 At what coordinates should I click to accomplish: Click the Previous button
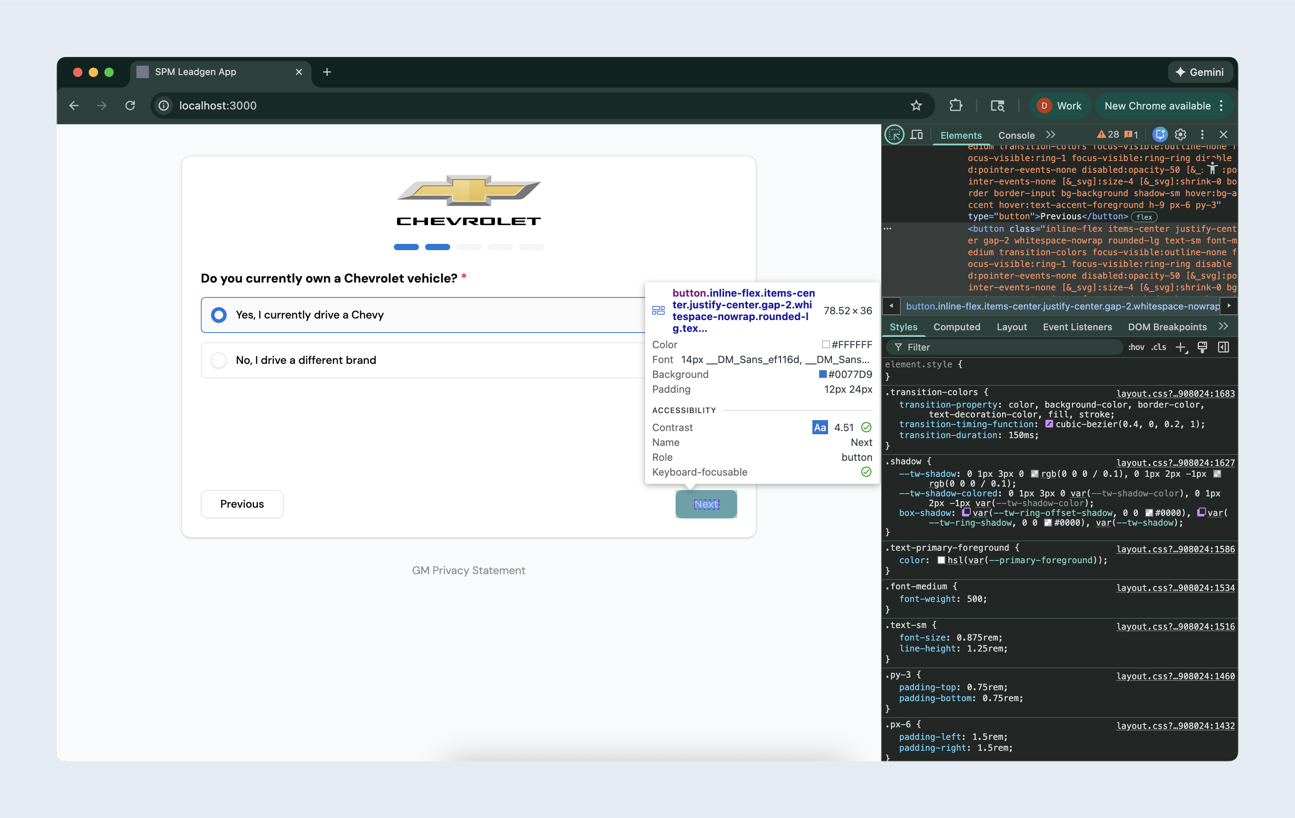click(242, 504)
